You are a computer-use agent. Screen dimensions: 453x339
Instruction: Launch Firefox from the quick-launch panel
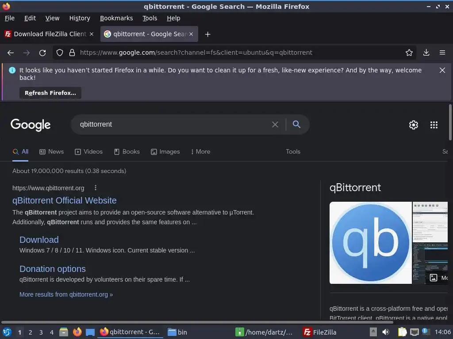coord(77,332)
